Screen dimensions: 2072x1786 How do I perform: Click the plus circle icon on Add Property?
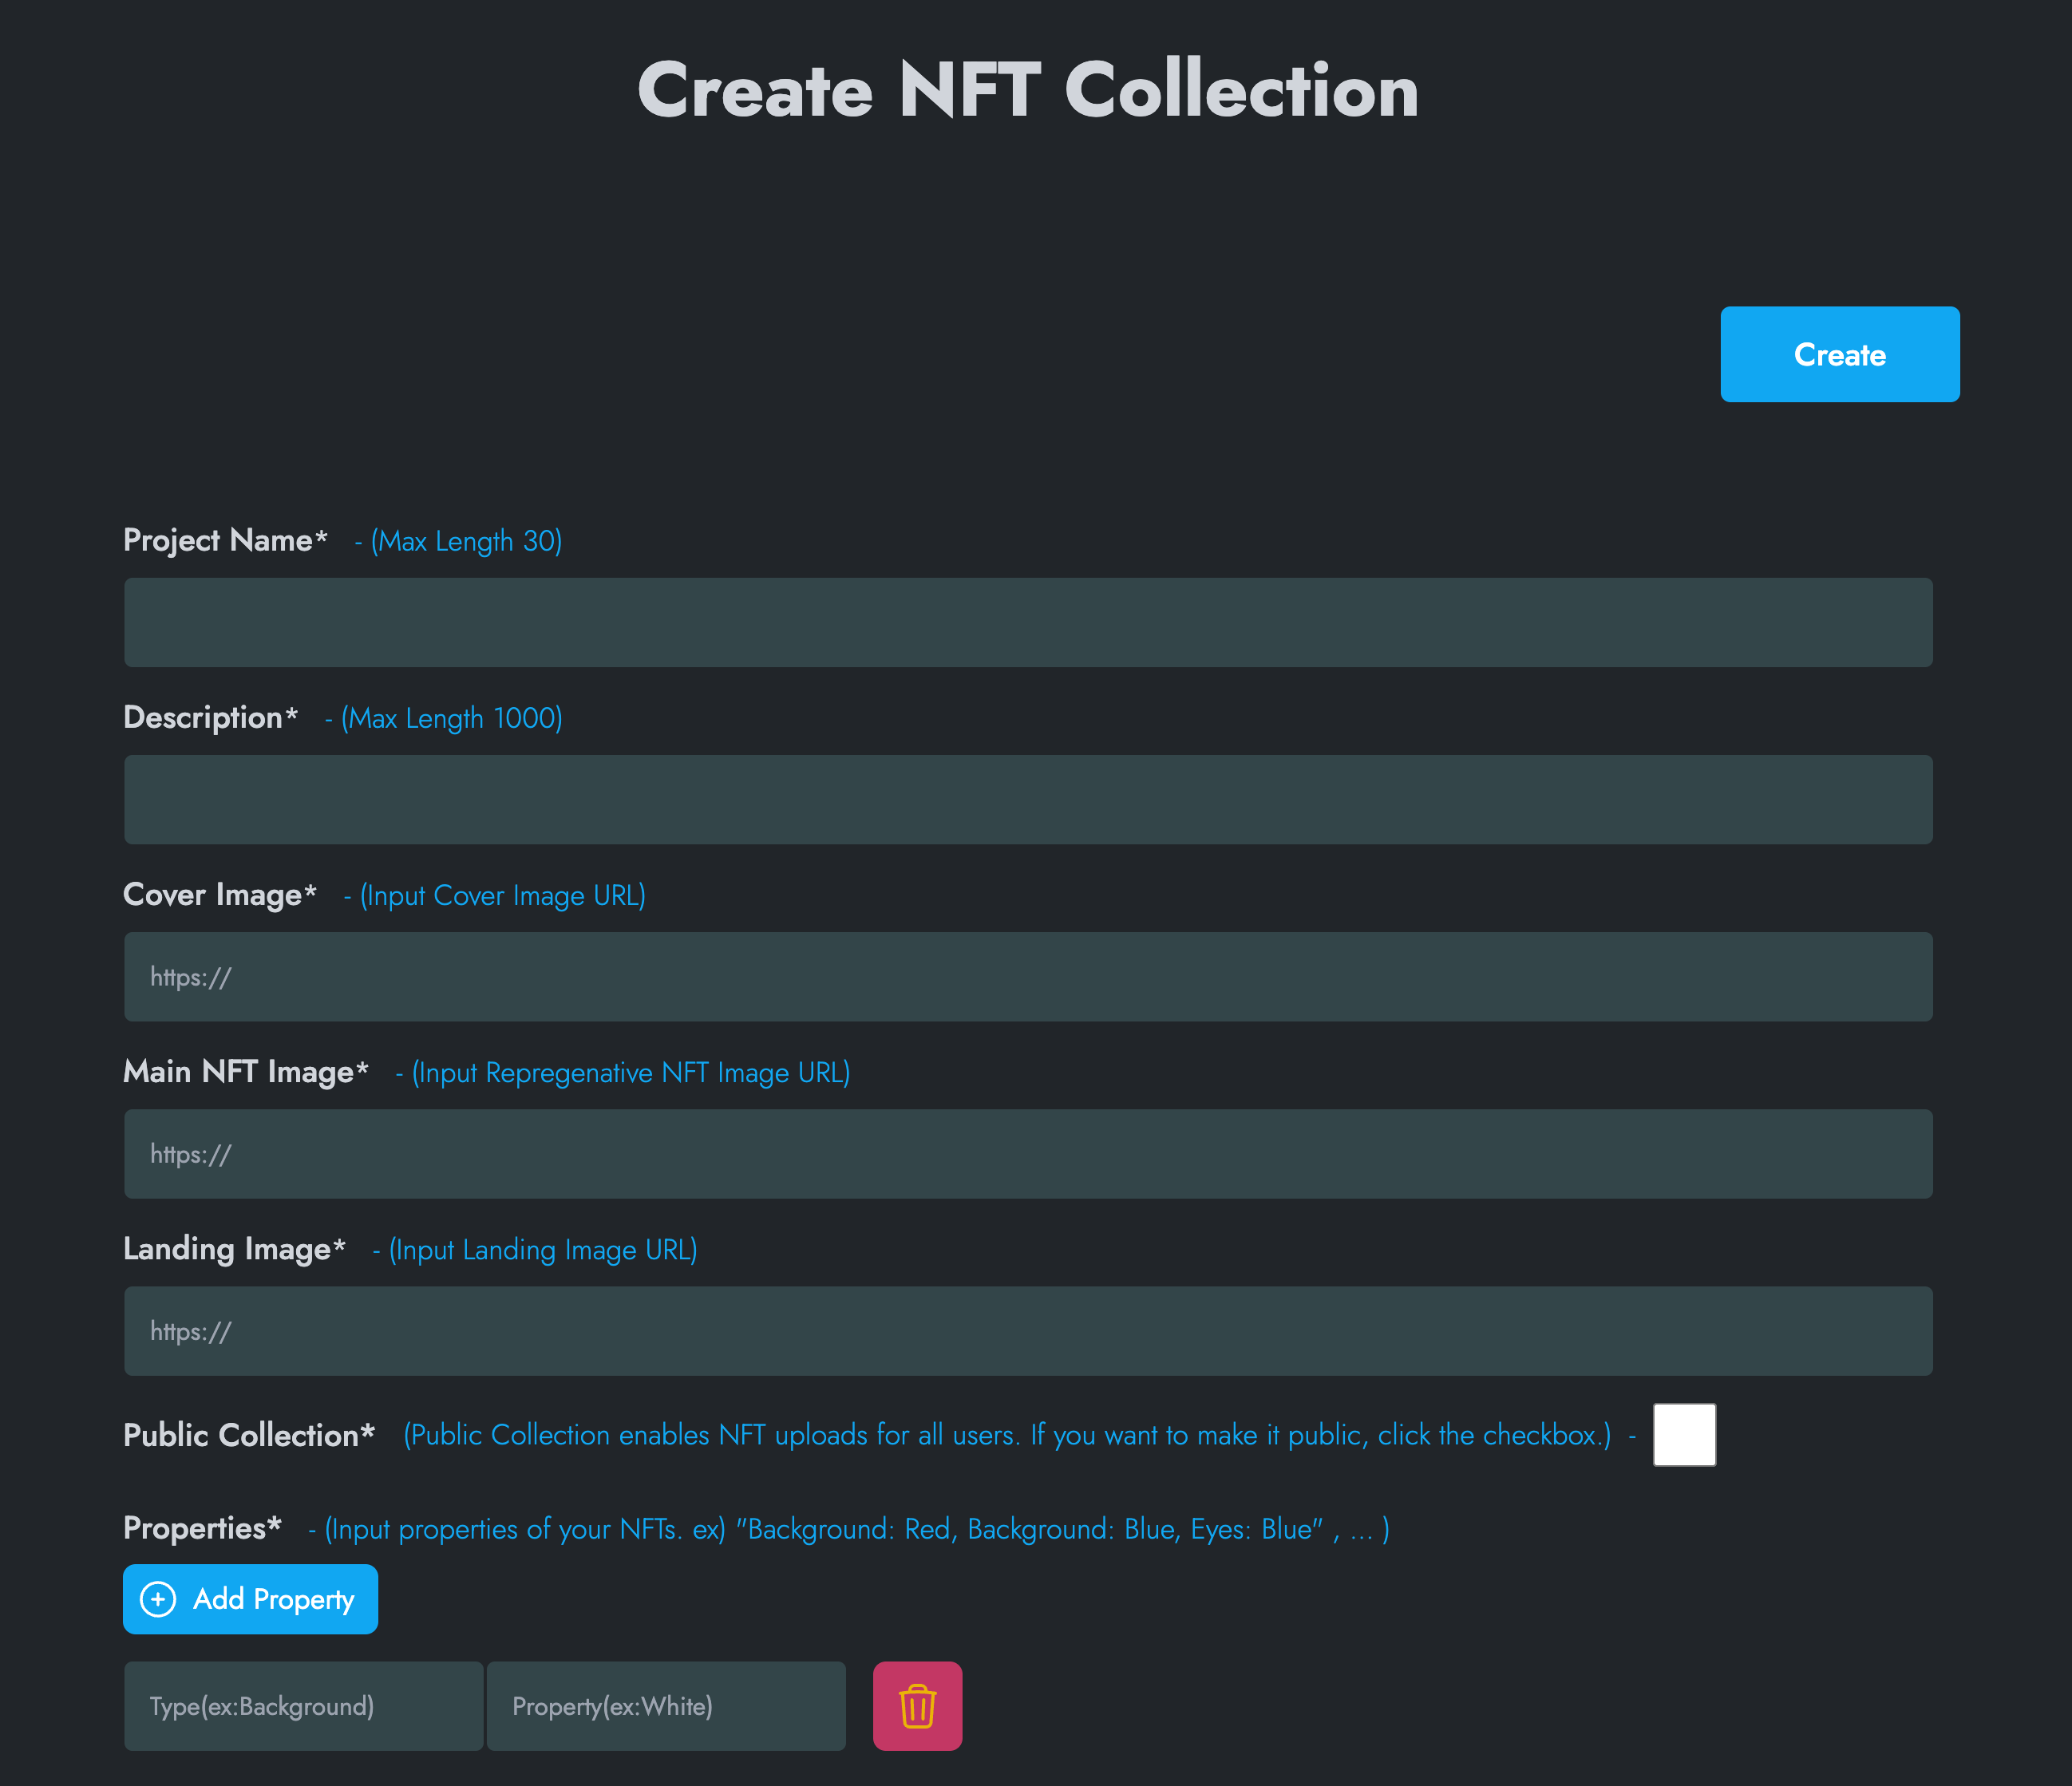158,1599
